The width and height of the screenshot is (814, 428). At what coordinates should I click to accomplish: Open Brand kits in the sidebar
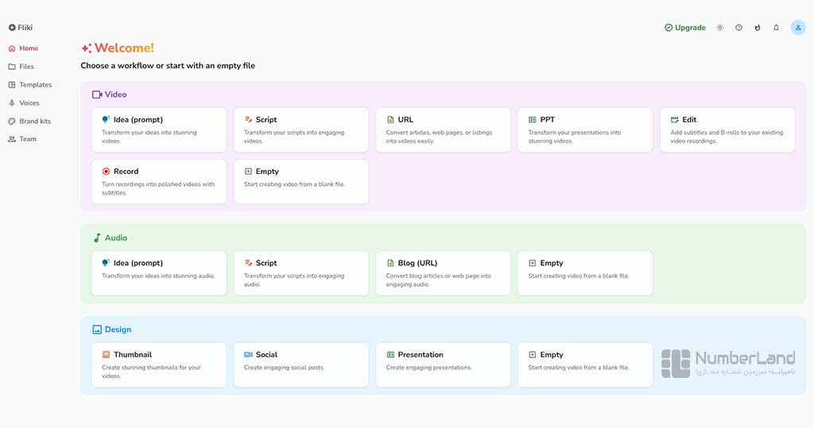[34, 121]
